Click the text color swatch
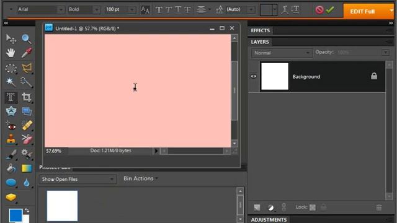Screen dimensions: 397x223 click(266, 10)
